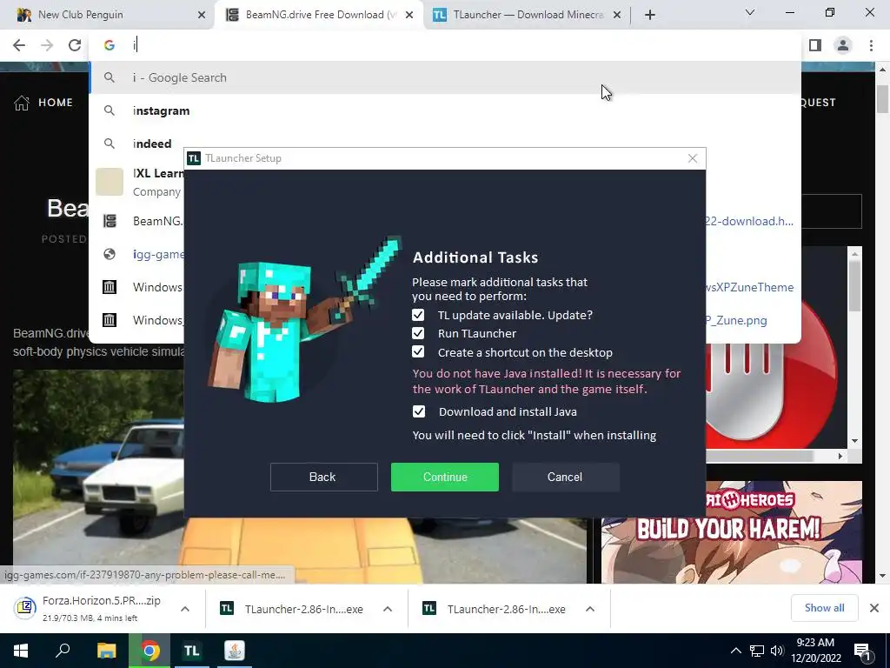
Task: Click the TLauncher taskbar icon
Action: tap(192, 651)
